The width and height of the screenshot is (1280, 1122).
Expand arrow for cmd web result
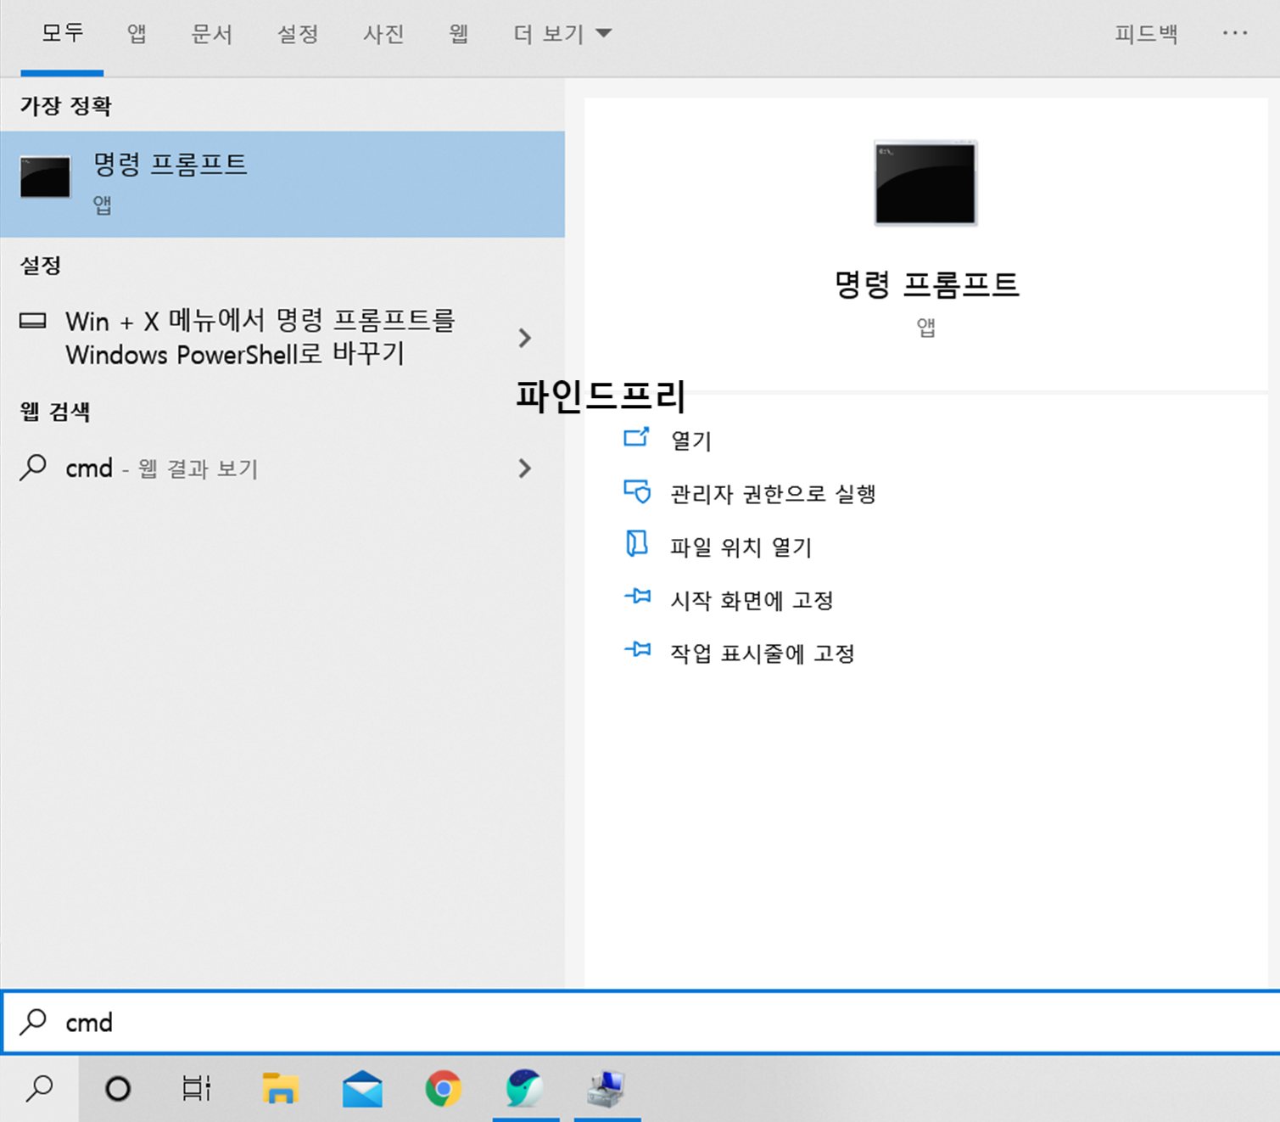point(525,468)
